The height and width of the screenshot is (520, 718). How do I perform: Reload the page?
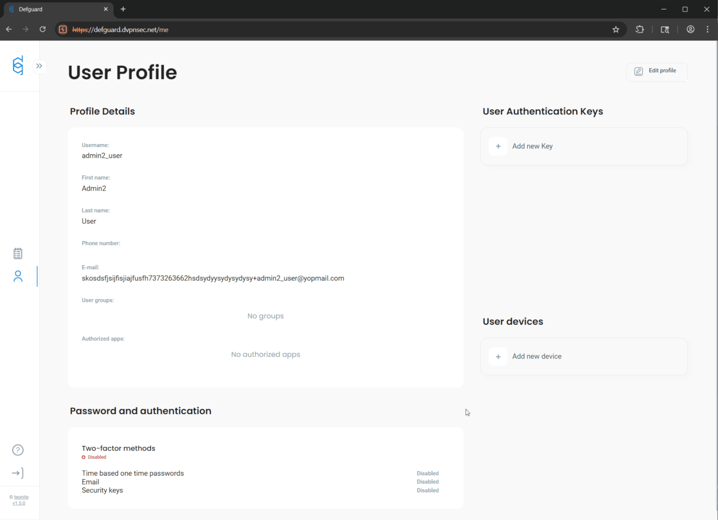coord(43,30)
